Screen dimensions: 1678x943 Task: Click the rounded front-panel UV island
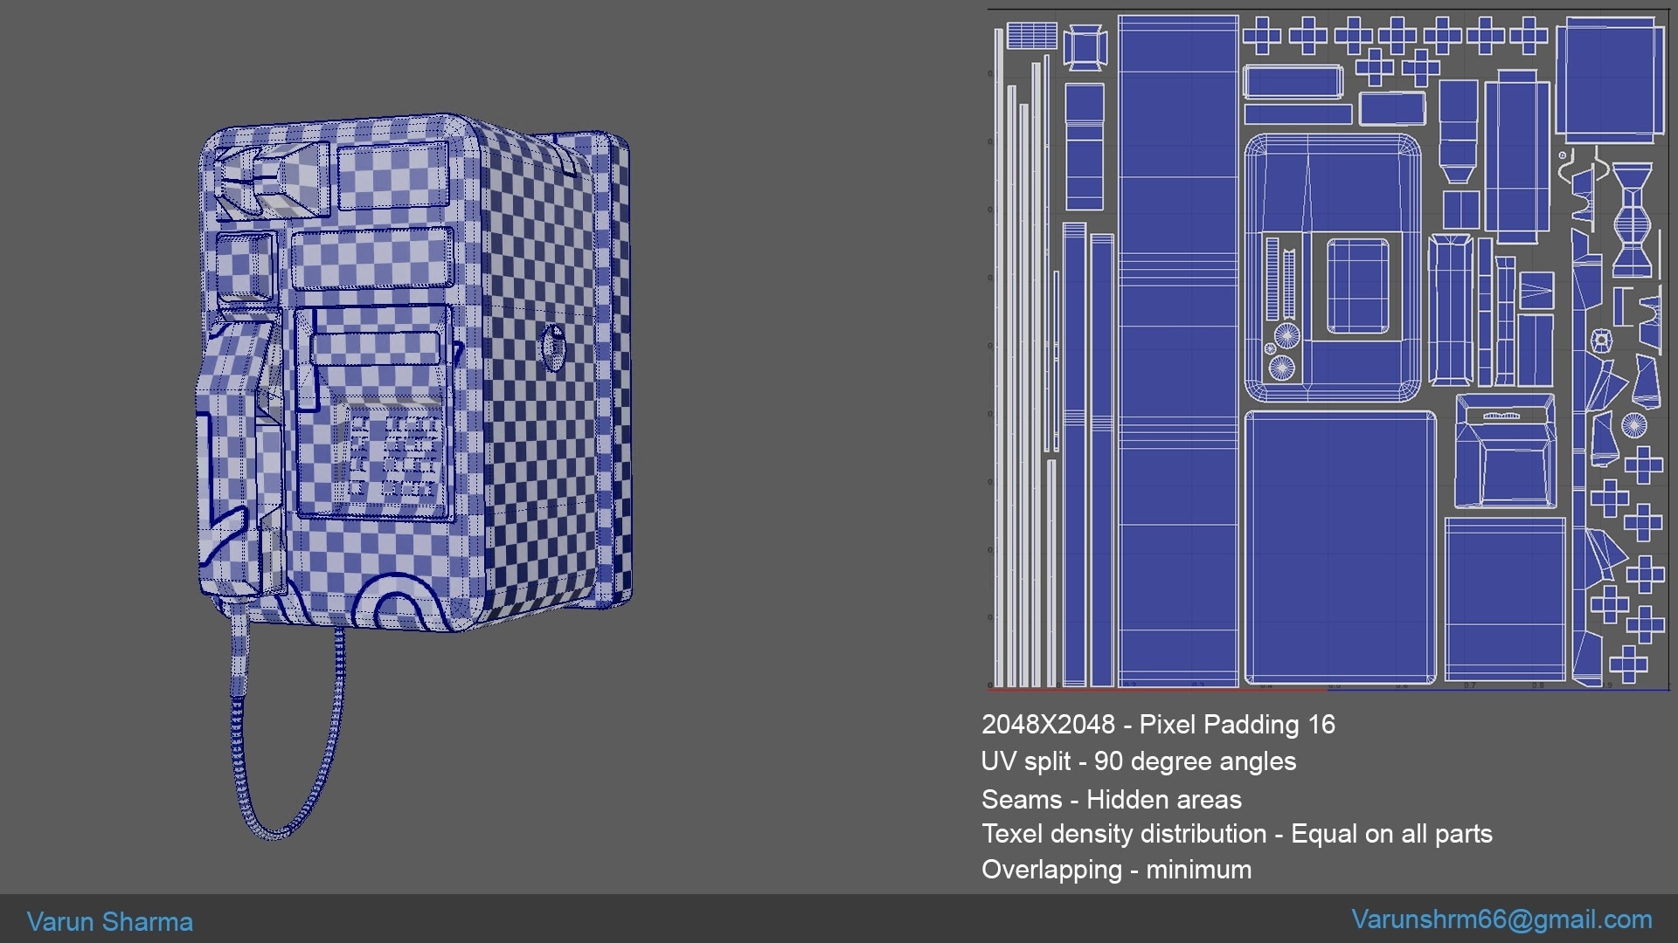coord(1333,266)
